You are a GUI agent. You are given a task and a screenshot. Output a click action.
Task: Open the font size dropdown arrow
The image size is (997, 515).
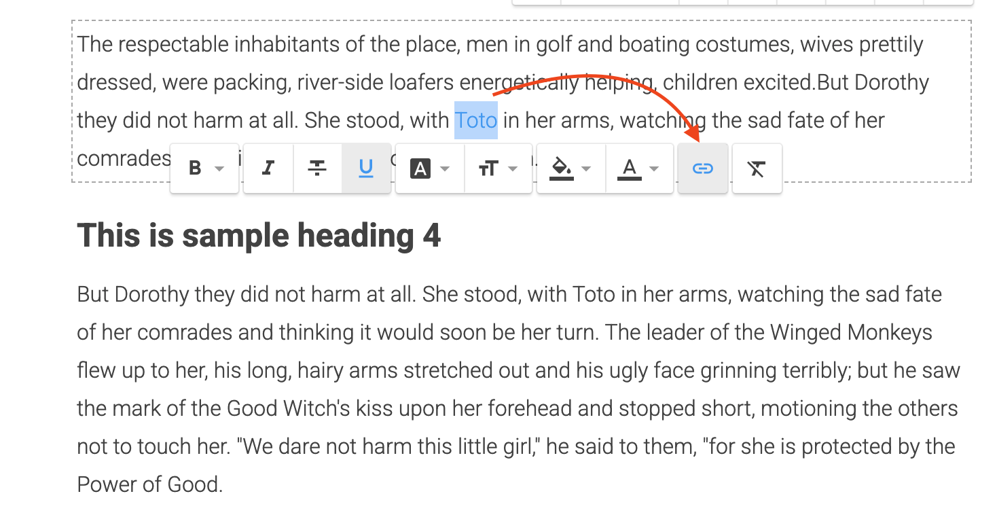tap(513, 168)
